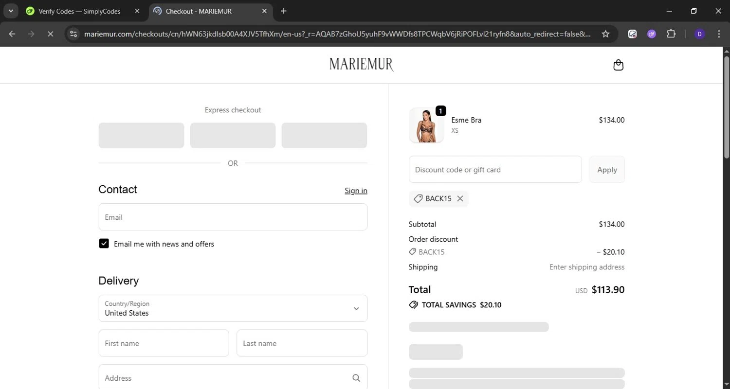Click the TOTAL SAVINGS $20.10 text
730x389 pixels.
[x=461, y=305]
